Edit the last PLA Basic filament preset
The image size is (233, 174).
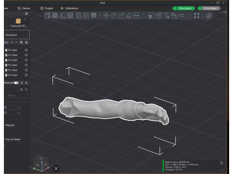click(x=26, y=75)
